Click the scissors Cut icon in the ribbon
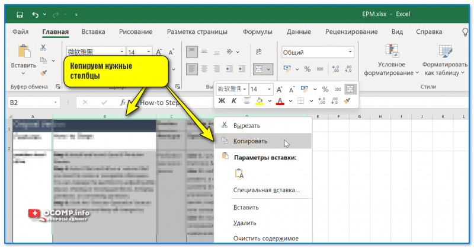Image resolution: width=474 pixels, height=248 pixels. 43,47
